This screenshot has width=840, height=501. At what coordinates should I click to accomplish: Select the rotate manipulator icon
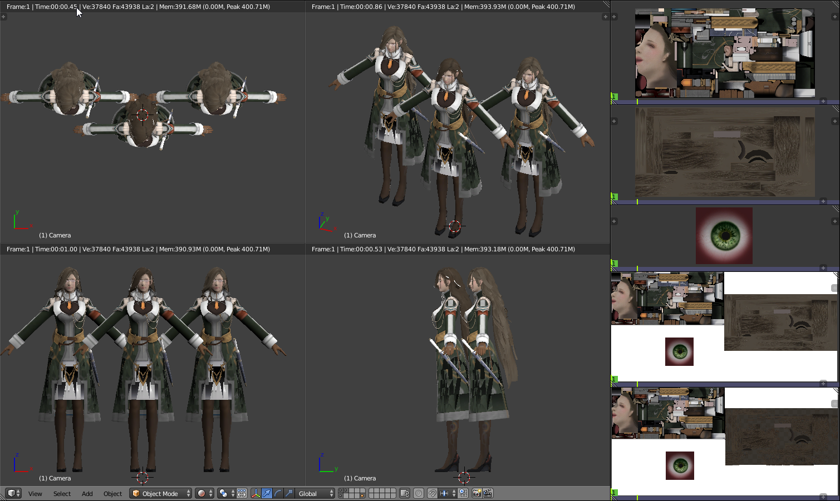coord(278,494)
